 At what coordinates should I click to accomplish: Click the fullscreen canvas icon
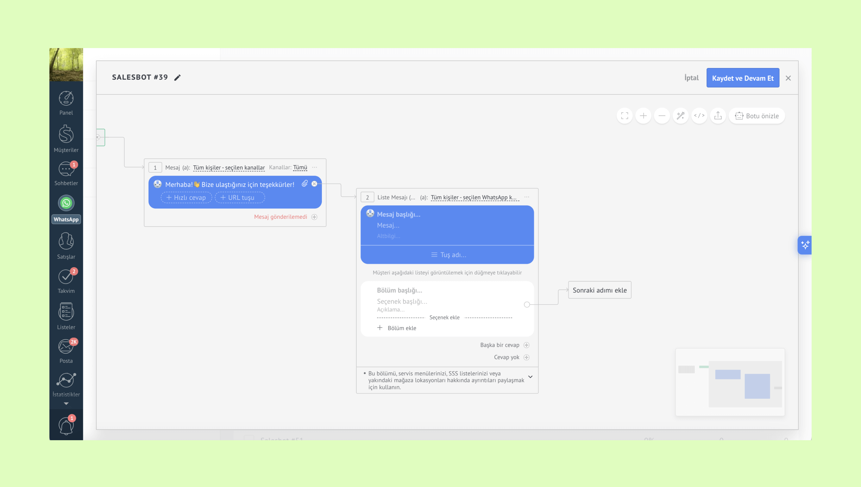point(624,116)
